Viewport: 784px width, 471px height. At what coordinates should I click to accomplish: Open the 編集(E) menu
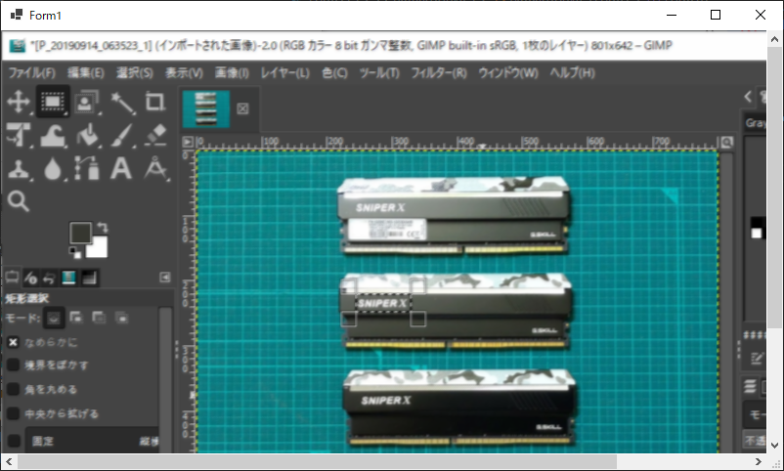click(85, 73)
